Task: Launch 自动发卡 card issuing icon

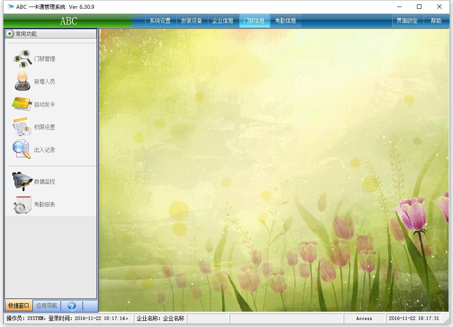Action: (22, 104)
